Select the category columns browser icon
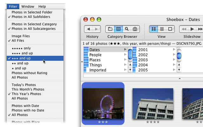Image resolution: width=203 pixels, height=127 pixels. 118,29
